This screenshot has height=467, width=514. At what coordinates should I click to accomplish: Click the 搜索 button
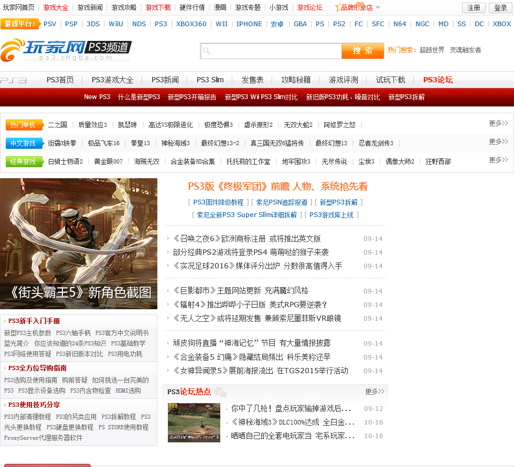[x=362, y=50]
